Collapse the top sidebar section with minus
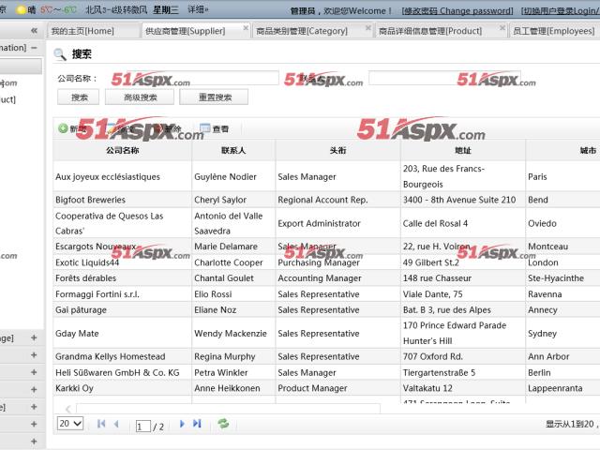 click(35, 47)
